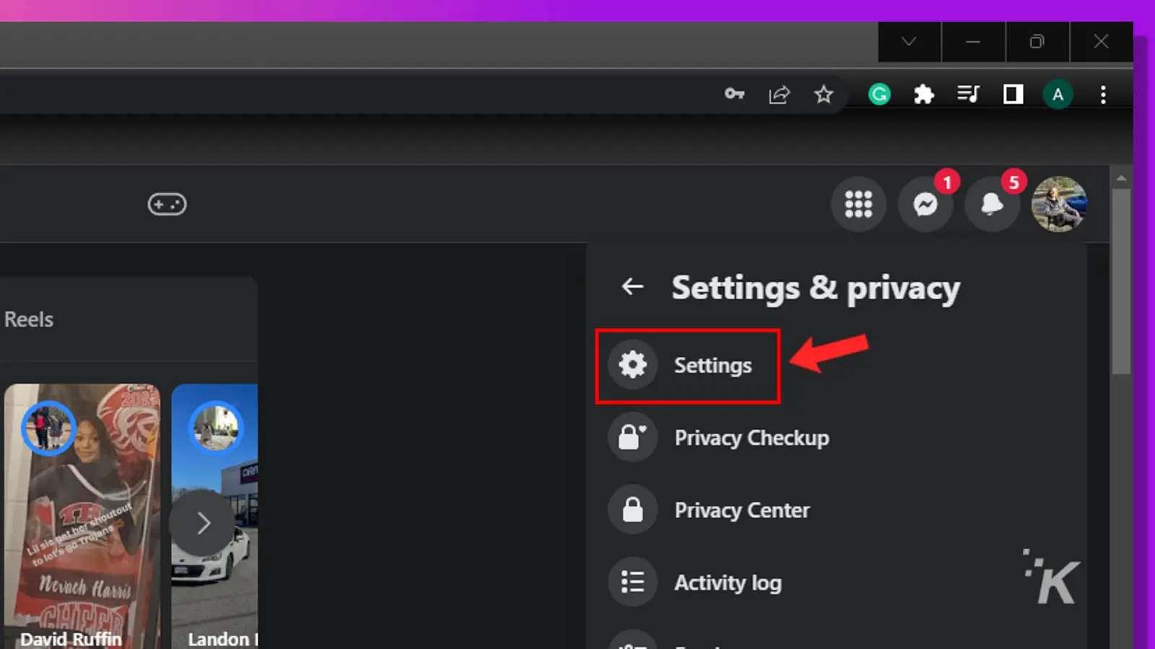1155x649 pixels.
Task: Click Landon's profile picture on the reel
Action: 216,428
